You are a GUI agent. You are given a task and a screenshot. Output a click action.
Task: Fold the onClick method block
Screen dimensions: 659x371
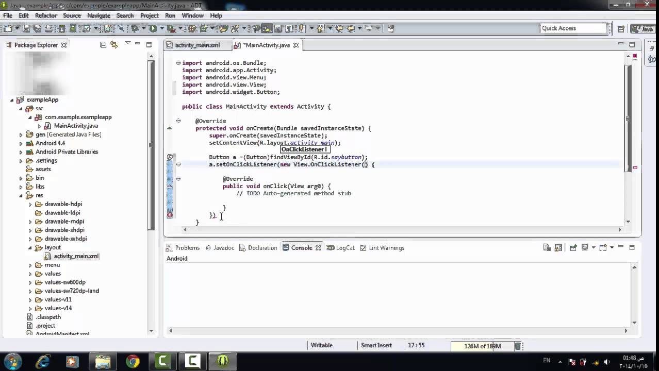[178, 179]
